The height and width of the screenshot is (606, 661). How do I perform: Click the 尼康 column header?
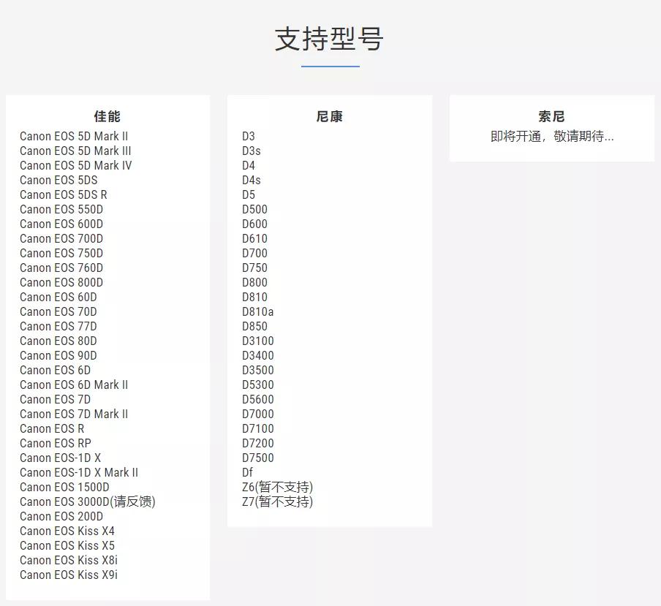point(329,115)
